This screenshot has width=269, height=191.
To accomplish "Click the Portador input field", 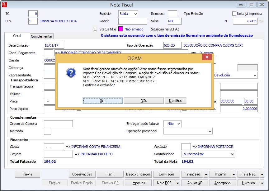I will (186, 147).
